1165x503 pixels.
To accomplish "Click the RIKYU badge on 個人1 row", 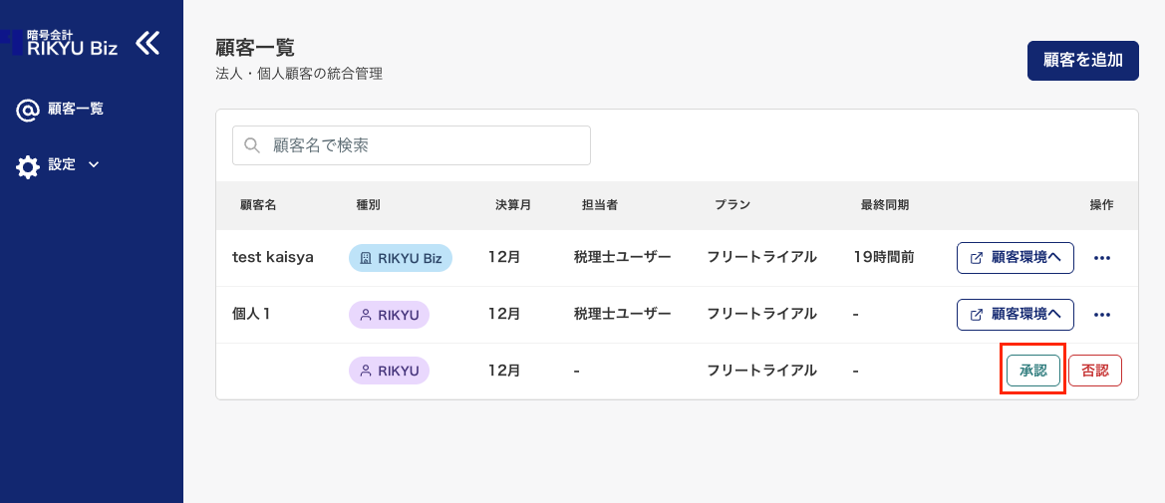I will pyautogui.click(x=389, y=315).
